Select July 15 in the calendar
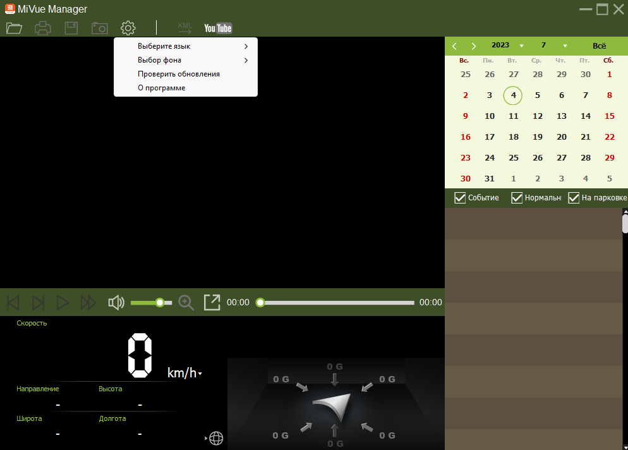The height and width of the screenshot is (450, 628). pos(610,116)
